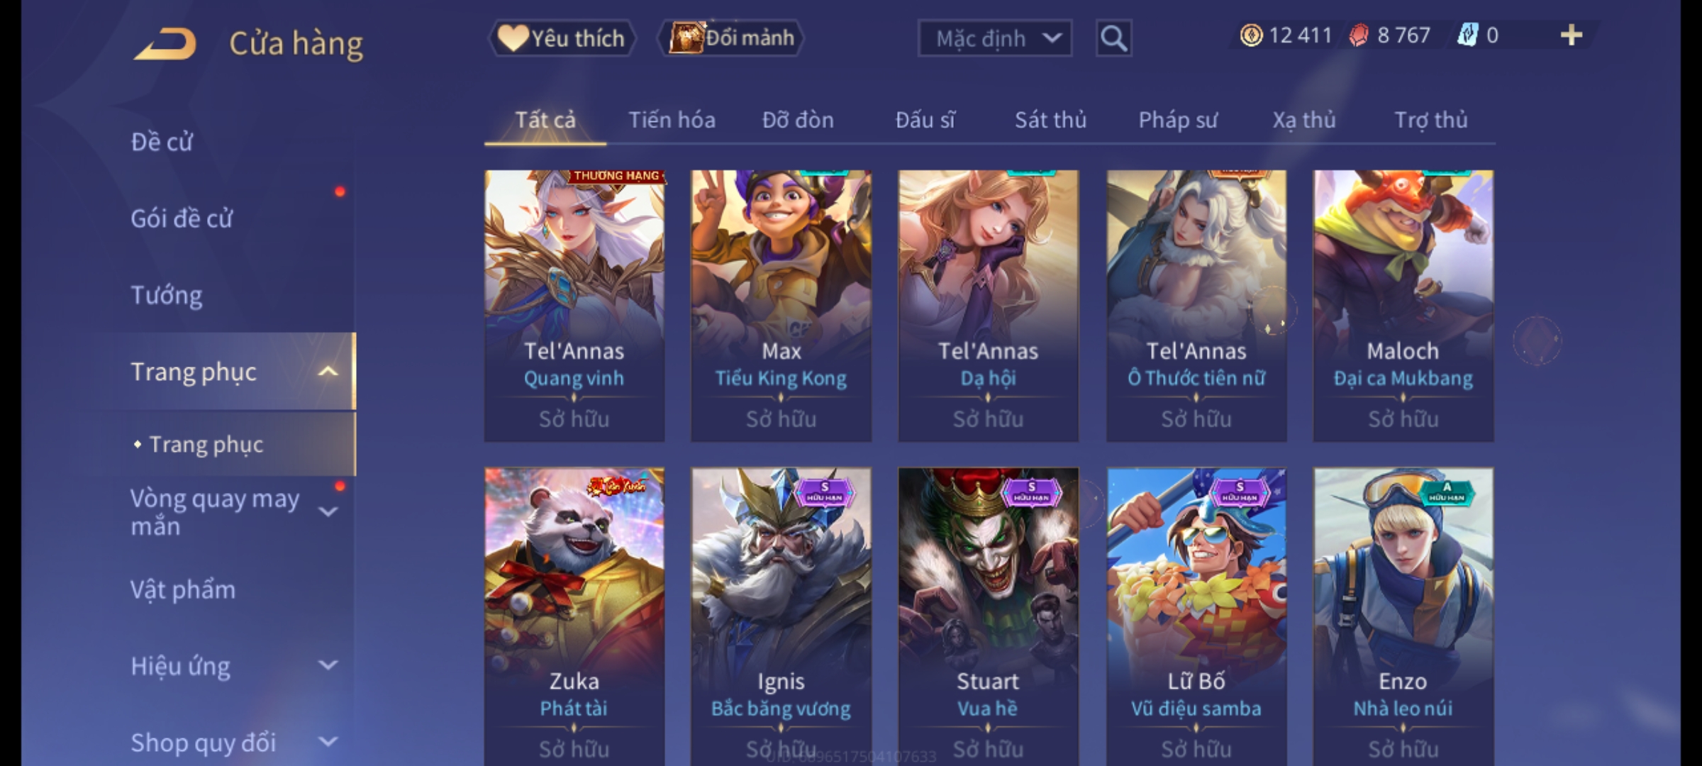This screenshot has height=766, width=1702.
Task: Expand the Hiệu ứng sidebar section
Action: point(328,665)
